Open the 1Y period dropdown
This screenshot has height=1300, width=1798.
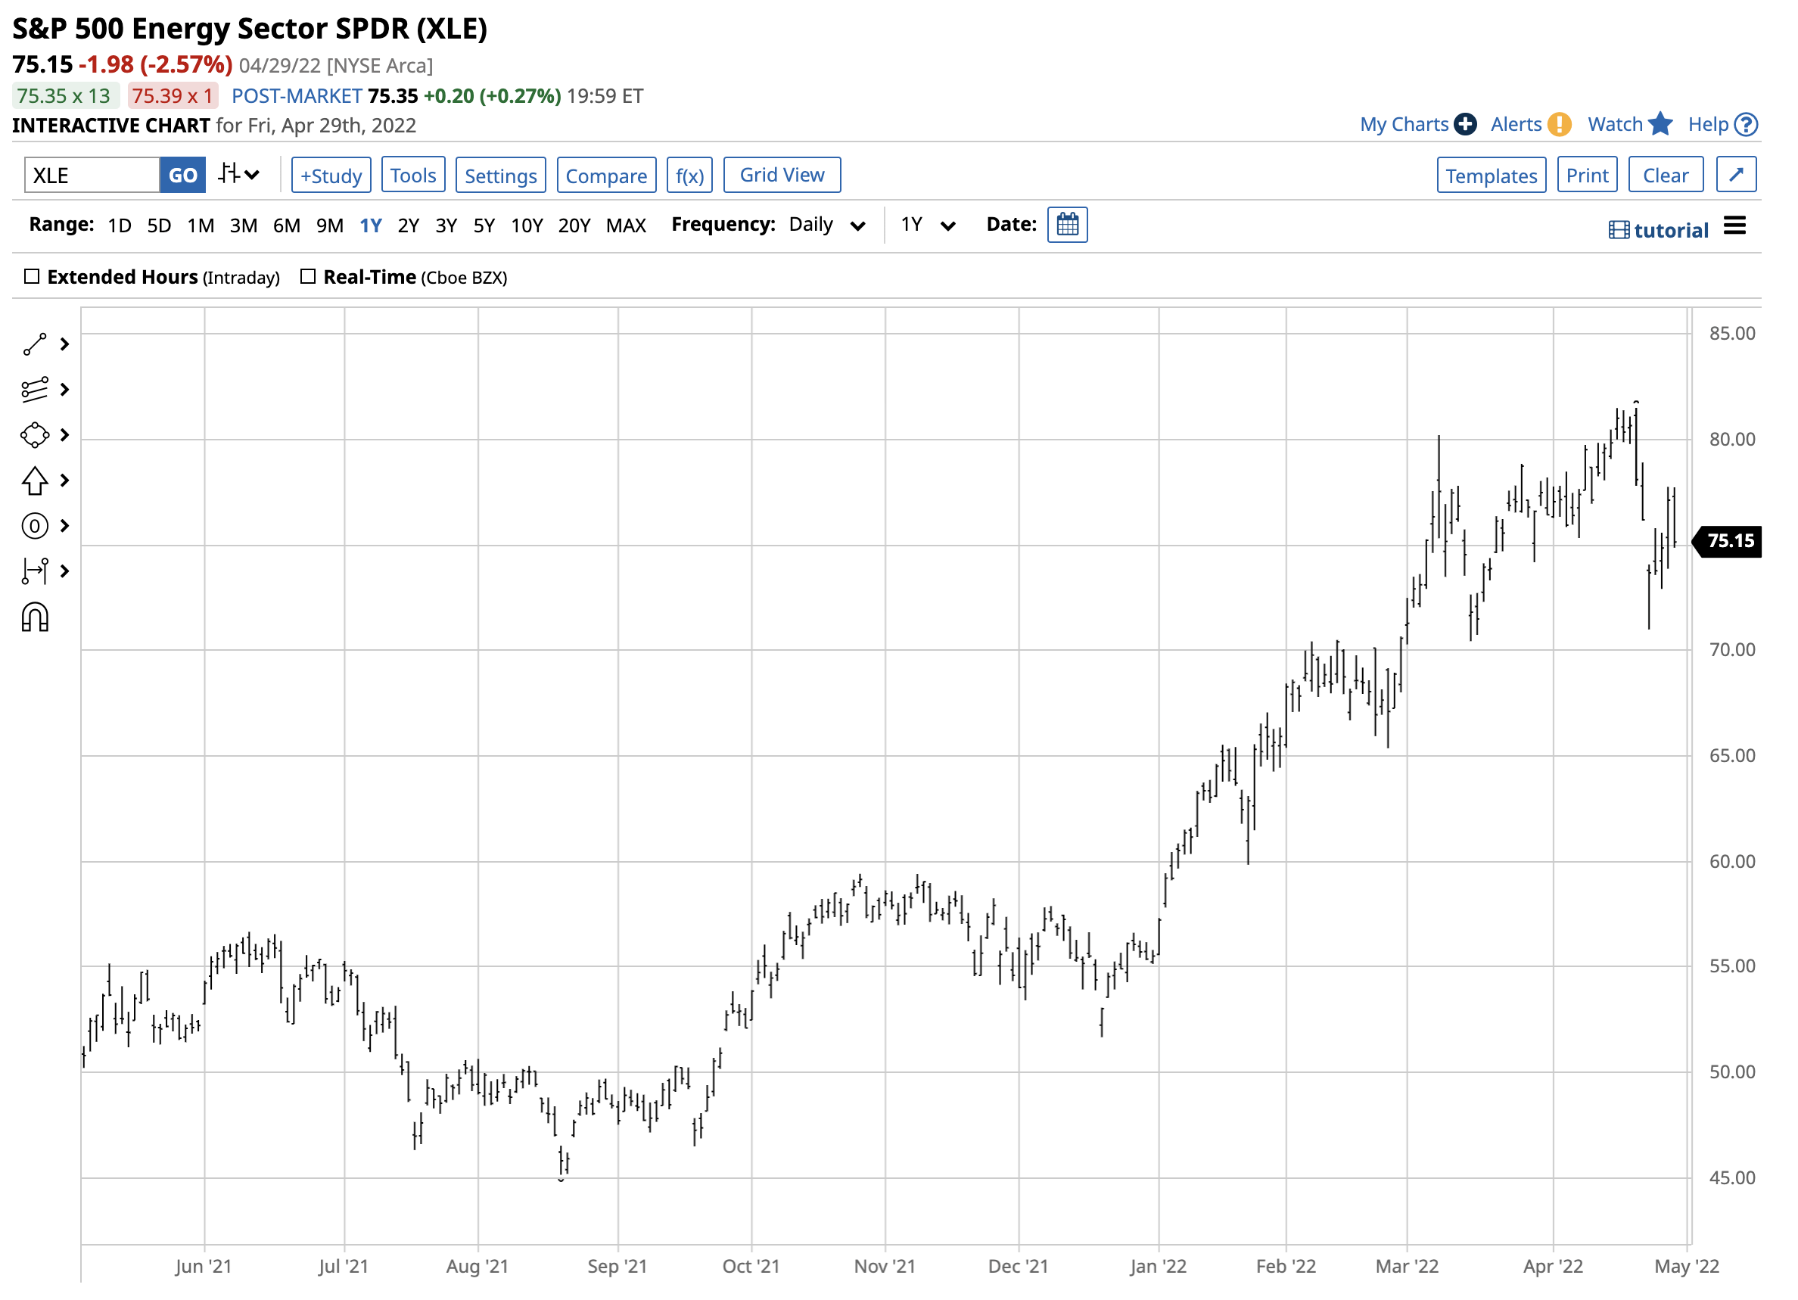pos(930,226)
